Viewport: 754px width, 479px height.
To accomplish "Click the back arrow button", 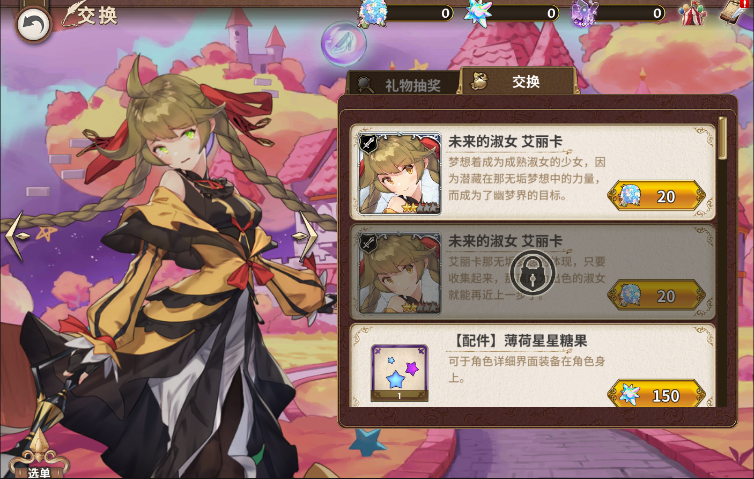I will (x=33, y=25).
